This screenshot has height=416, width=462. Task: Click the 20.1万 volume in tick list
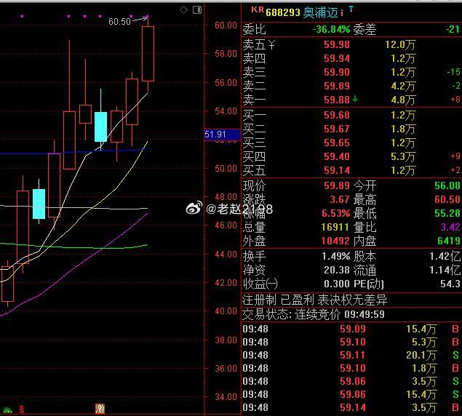click(421, 356)
